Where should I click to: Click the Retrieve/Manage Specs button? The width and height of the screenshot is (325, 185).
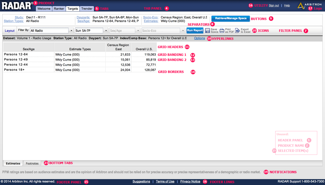click(231, 18)
